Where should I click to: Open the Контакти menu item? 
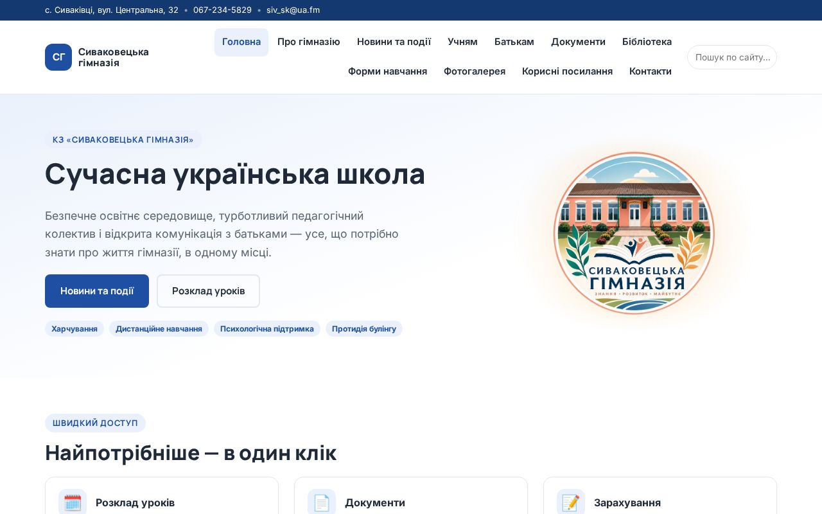click(x=651, y=71)
